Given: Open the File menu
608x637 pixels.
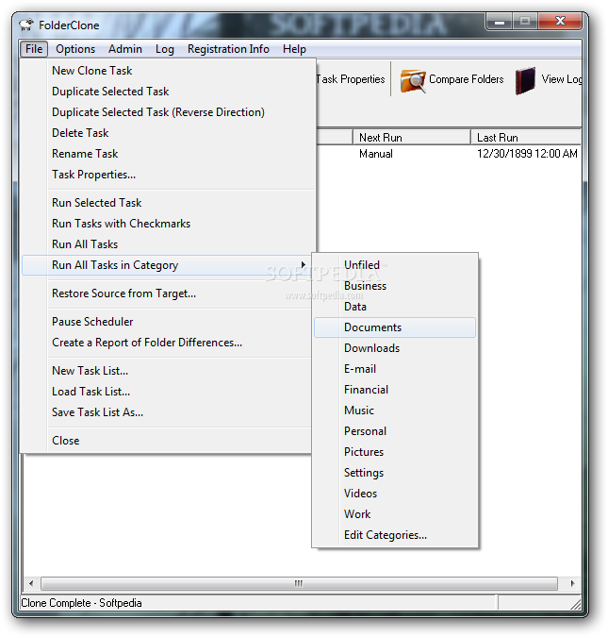Looking at the screenshot, I should coord(34,49).
